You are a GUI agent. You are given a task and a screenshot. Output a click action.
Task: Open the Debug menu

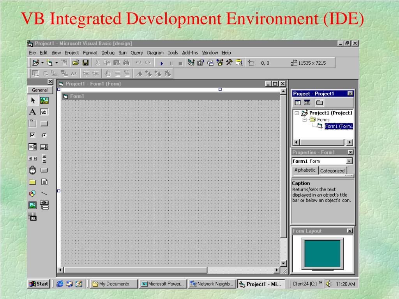(x=108, y=53)
